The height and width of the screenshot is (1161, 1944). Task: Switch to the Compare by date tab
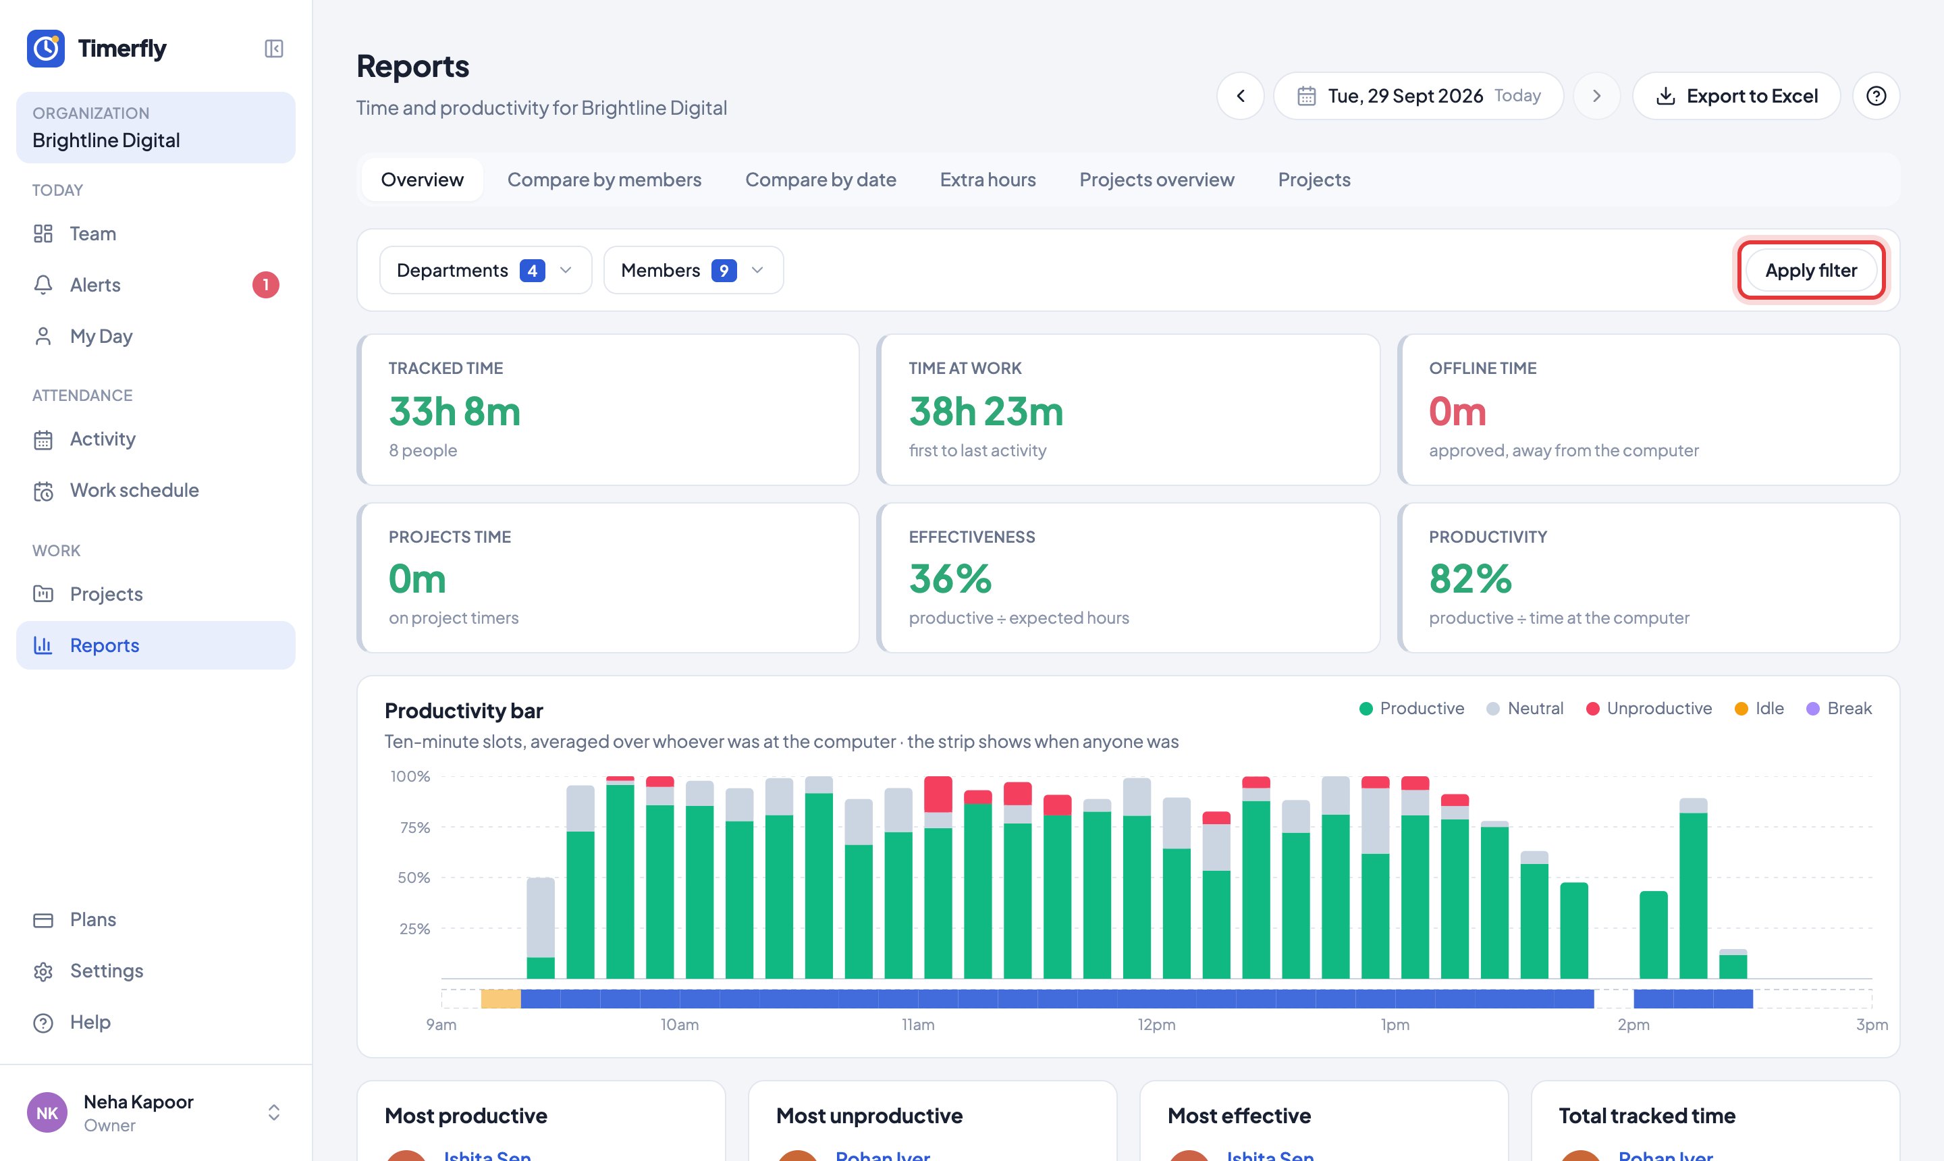tap(821, 180)
